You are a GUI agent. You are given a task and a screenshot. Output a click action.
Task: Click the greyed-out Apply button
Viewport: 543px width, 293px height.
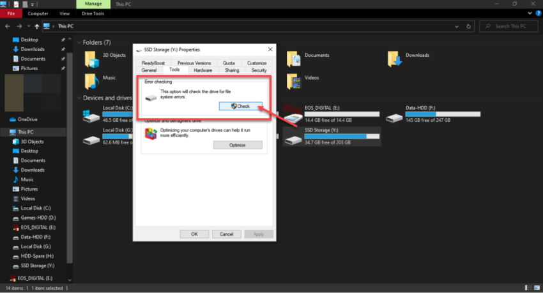point(259,234)
